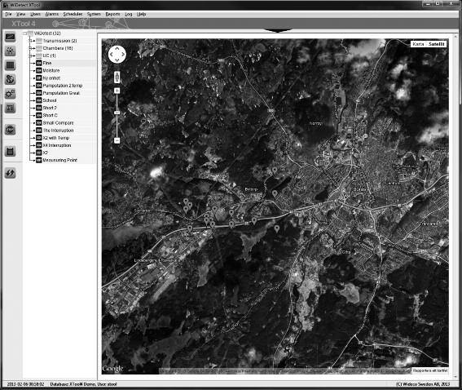462x390 pixels.
Task: Expand the Chambers tree node
Action: click(x=30, y=48)
